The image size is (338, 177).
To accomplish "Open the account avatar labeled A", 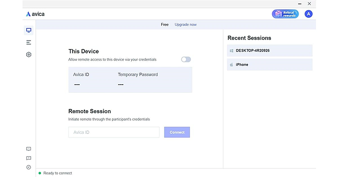I will pyautogui.click(x=309, y=14).
